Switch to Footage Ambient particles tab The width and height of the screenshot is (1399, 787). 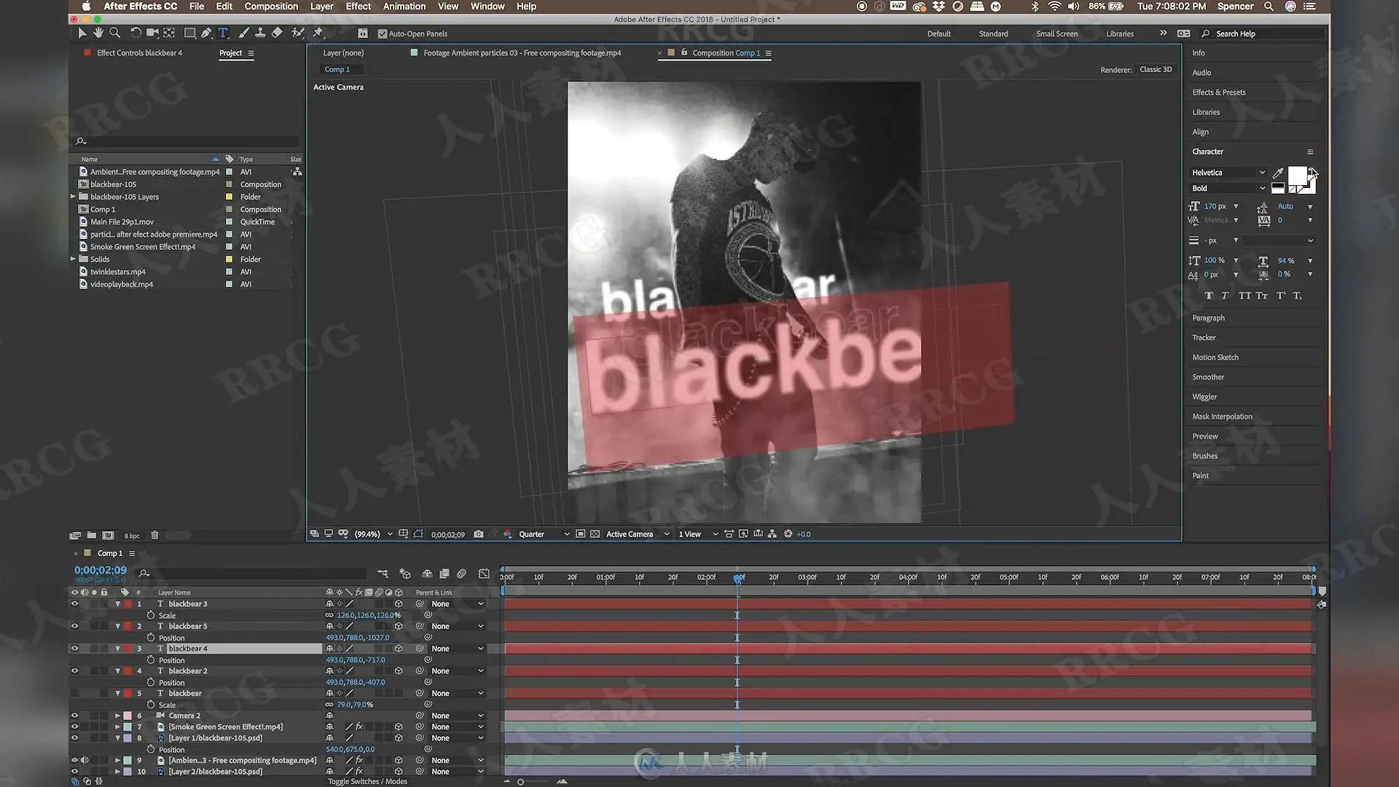click(522, 53)
